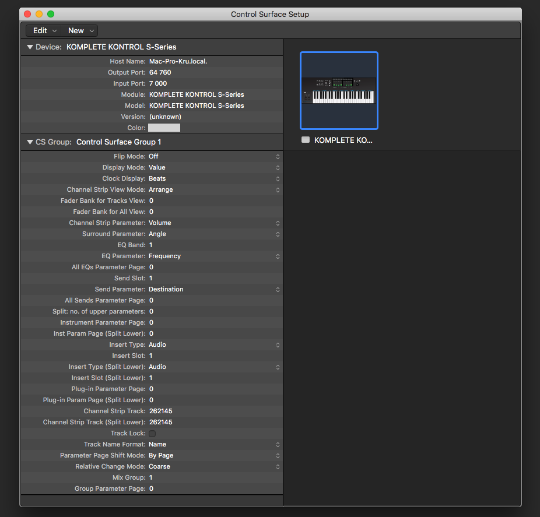Click the Group Parameter Page value

click(151, 488)
